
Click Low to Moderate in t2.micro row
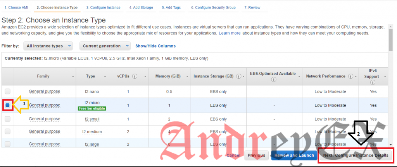point(330,105)
